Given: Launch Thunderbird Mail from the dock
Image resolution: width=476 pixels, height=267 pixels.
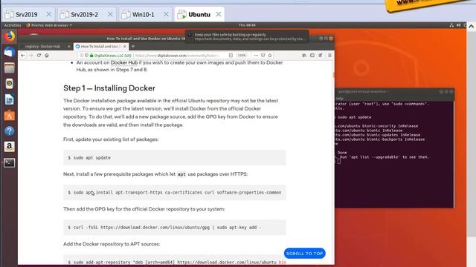Looking at the screenshot, I should 10,52.
